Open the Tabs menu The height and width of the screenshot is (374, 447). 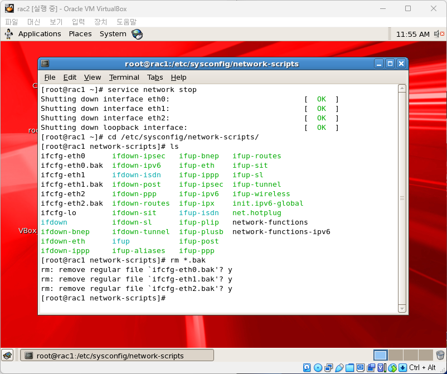coord(155,77)
